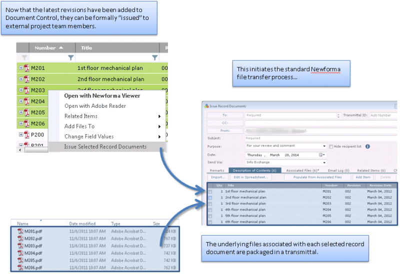400x274 pixels.
Task: Expand the P200 record row
Action: pos(21,134)
